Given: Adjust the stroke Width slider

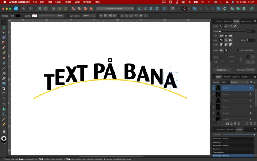Looking at the screenshot, I should click(x=232, y=31).
